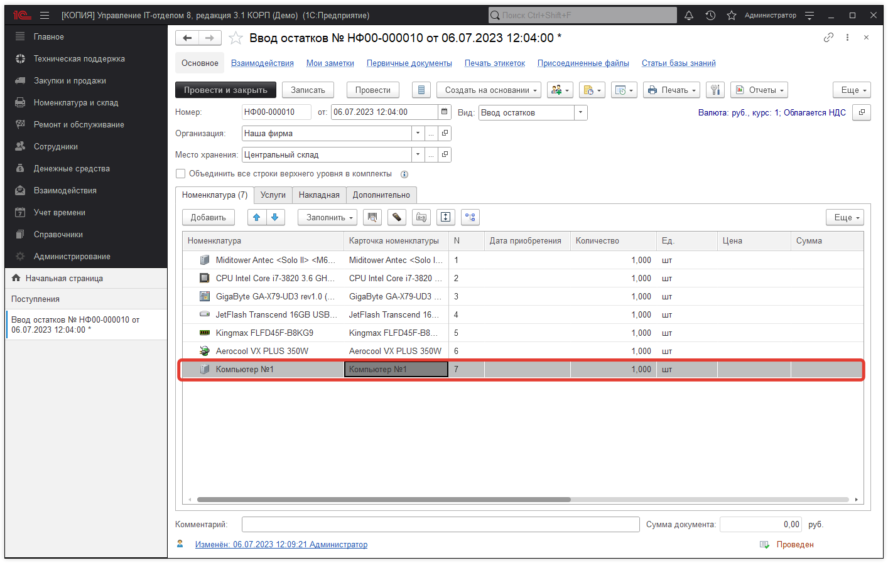The image size is (888, 563).
Task: Open Создать на основании dropdown
Action: point(490,90)
